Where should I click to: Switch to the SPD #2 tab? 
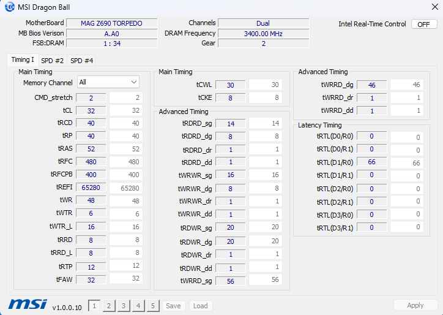pos(52,61)
